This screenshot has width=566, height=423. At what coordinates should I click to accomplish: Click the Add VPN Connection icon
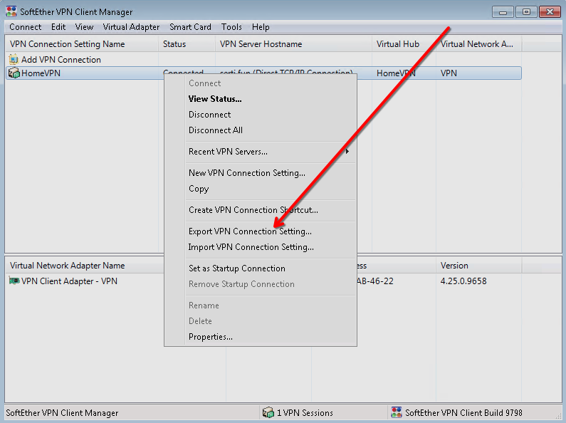14,60
